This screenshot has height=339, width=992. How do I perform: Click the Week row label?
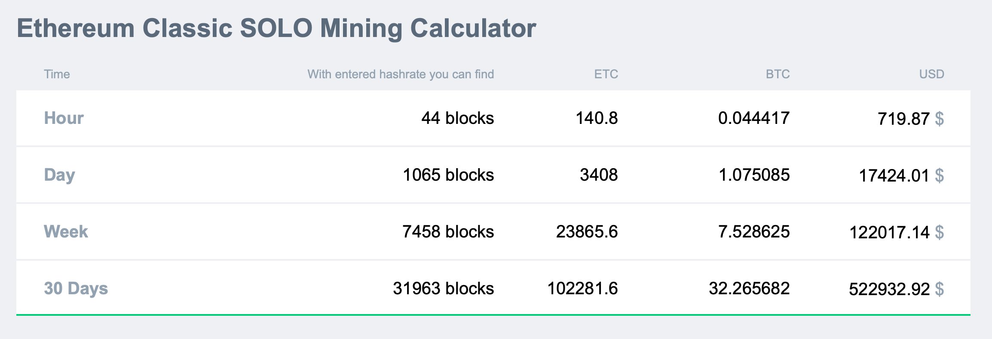point(66,232)
